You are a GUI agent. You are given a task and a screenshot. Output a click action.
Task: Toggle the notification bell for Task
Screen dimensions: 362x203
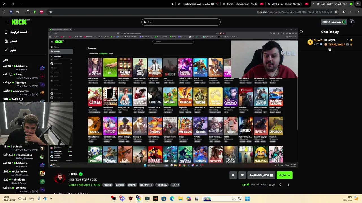click(233, 175)
